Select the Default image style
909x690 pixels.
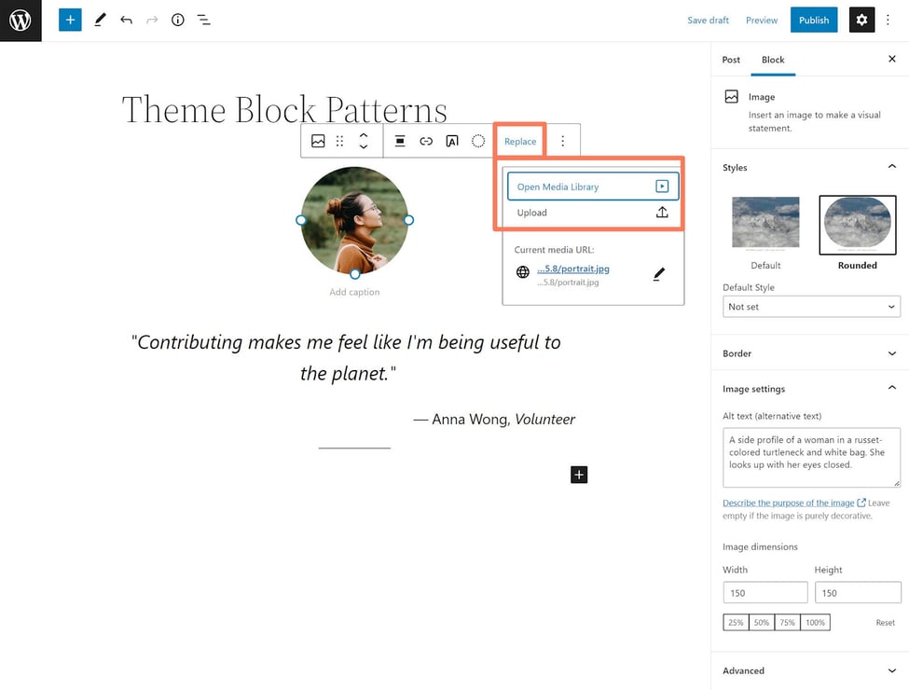coord(765,225)
